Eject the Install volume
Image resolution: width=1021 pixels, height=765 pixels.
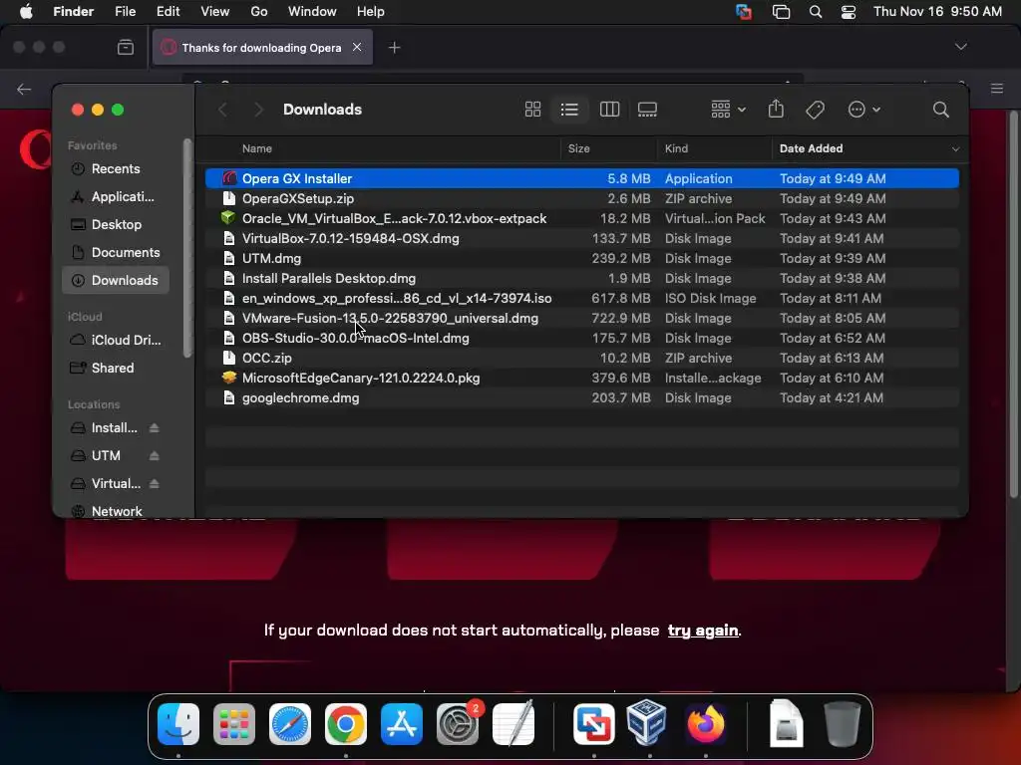[x=155, y=428]
